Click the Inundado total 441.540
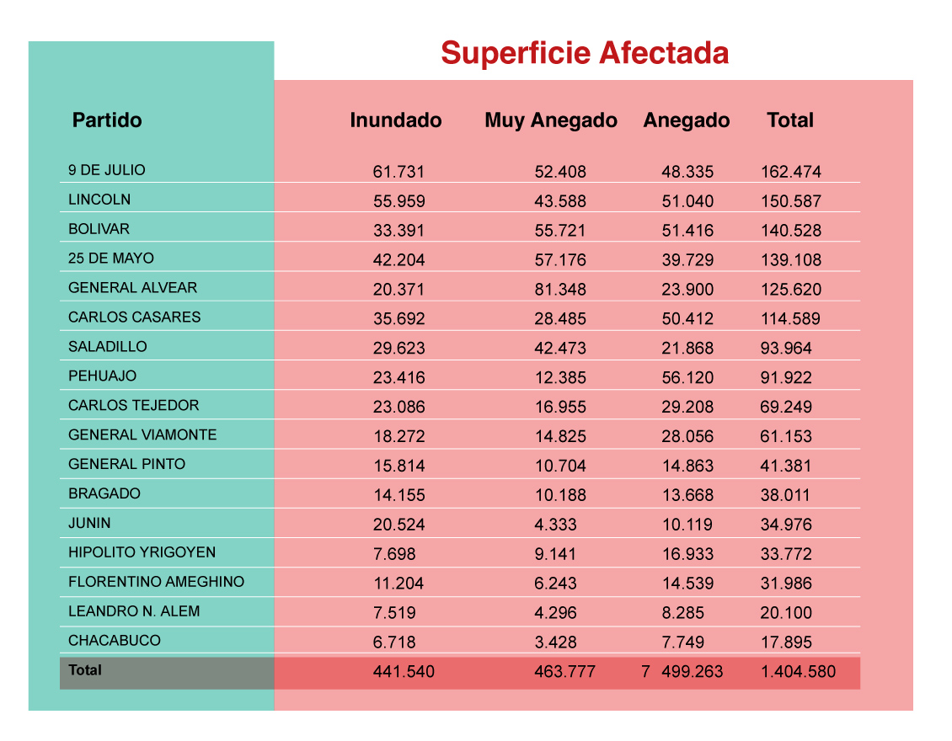952x741 pixels. [x=404, y=671]
